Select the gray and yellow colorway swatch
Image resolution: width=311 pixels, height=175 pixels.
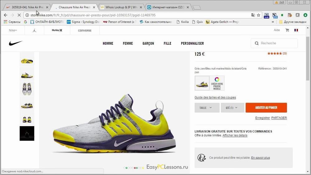[202, 83]
